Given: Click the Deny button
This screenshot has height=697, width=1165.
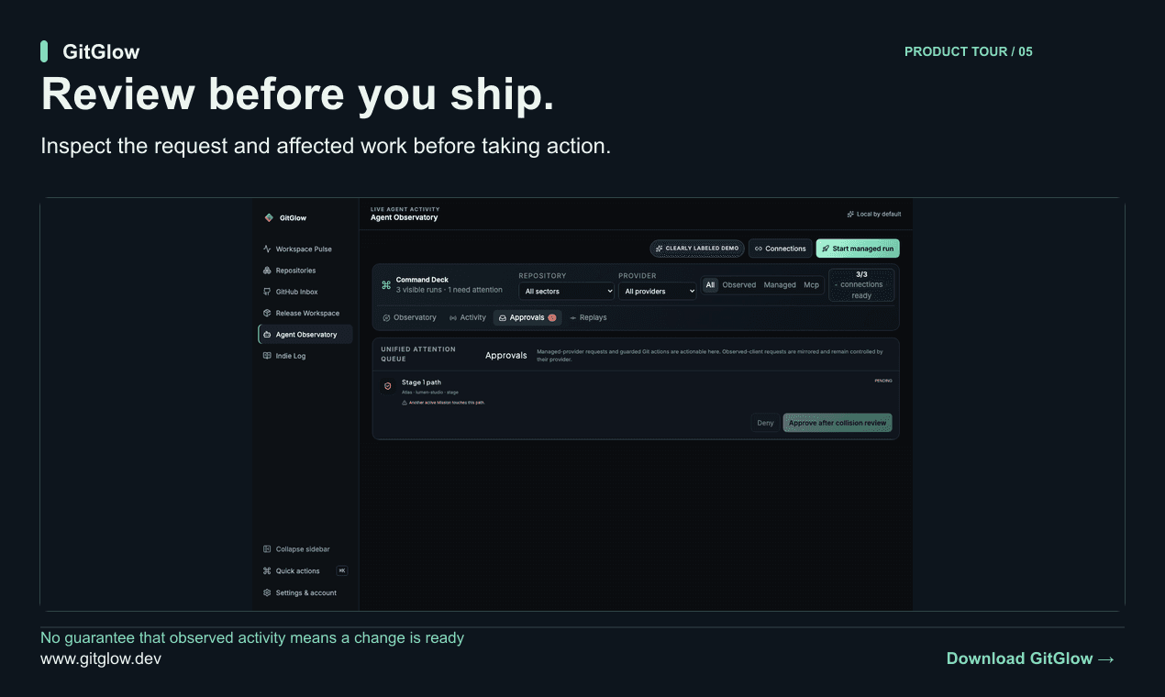Looking at the screenshot, I should (x=766, y=423).
